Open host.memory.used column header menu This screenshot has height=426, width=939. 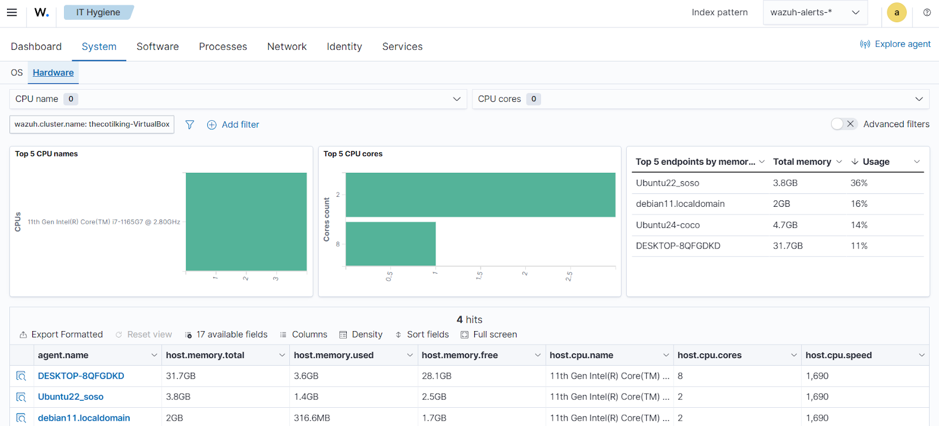click(x=410, y=355)
